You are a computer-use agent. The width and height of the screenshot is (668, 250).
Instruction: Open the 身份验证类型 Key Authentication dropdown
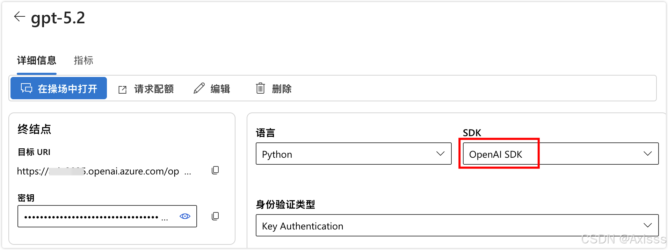(x=457, y=225)
